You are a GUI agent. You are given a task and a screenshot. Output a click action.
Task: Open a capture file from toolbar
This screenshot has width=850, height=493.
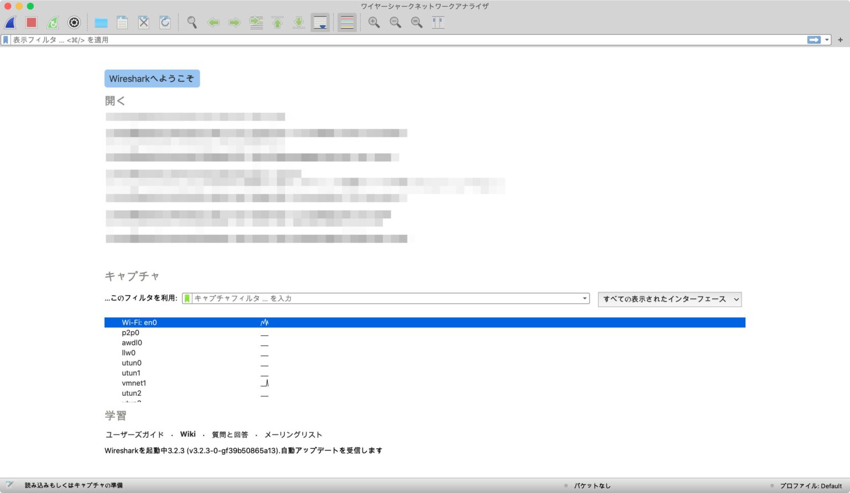coord(101,23)
